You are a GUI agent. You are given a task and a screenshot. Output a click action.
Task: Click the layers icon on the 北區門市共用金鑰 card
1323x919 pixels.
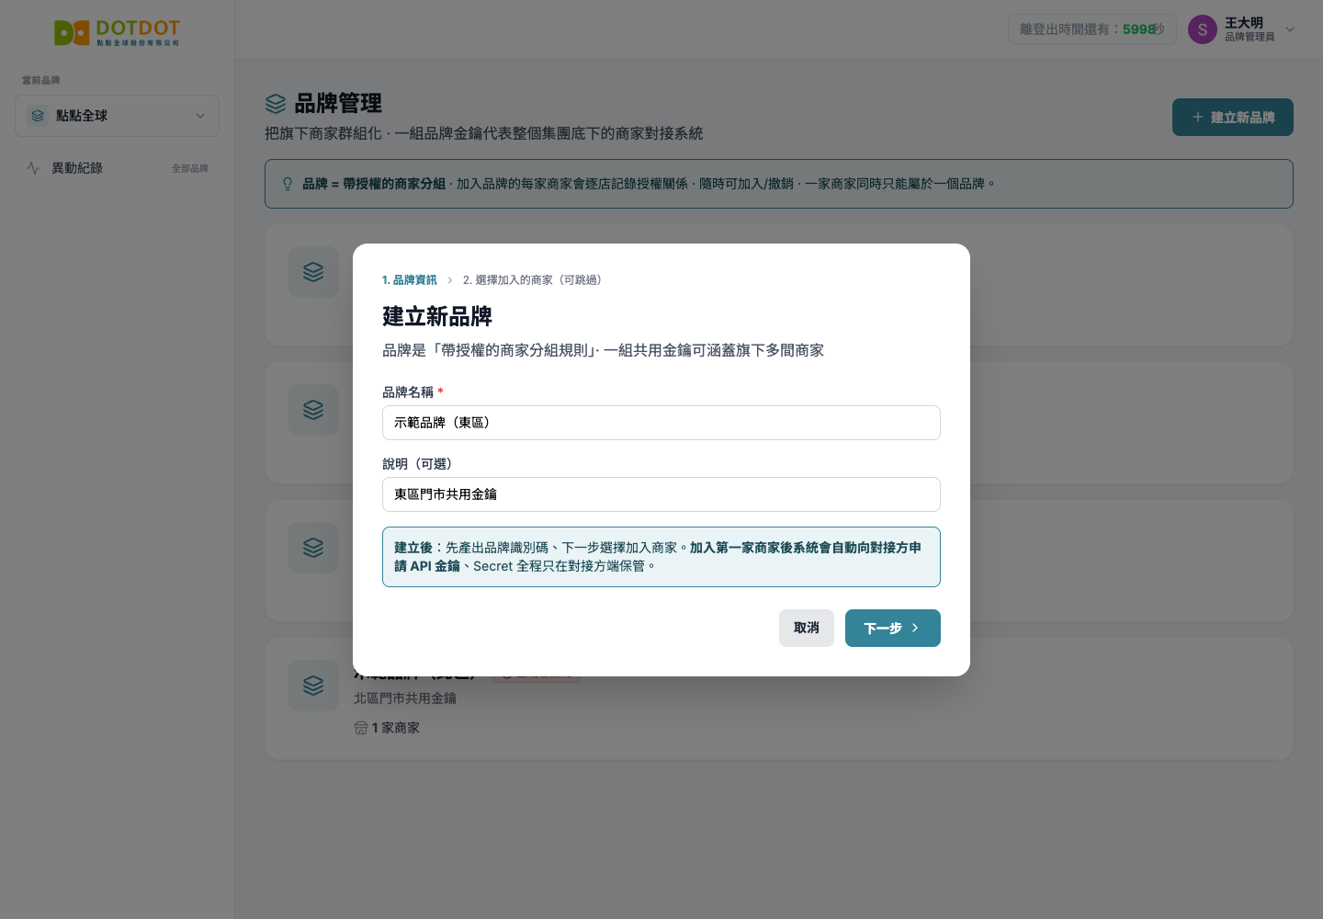click(313, 686)
